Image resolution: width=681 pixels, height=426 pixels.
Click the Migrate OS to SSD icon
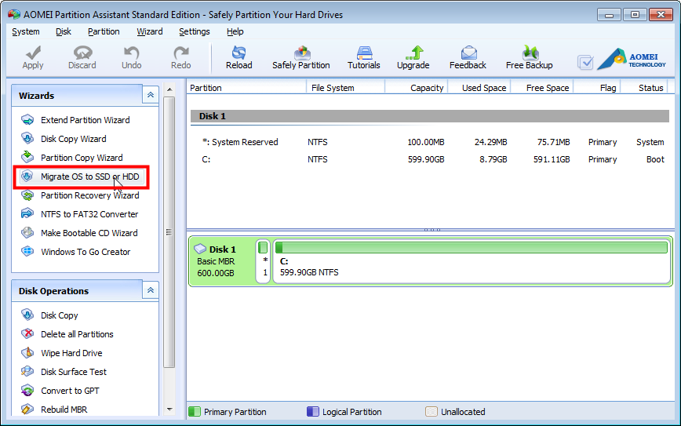coord(27,176)
